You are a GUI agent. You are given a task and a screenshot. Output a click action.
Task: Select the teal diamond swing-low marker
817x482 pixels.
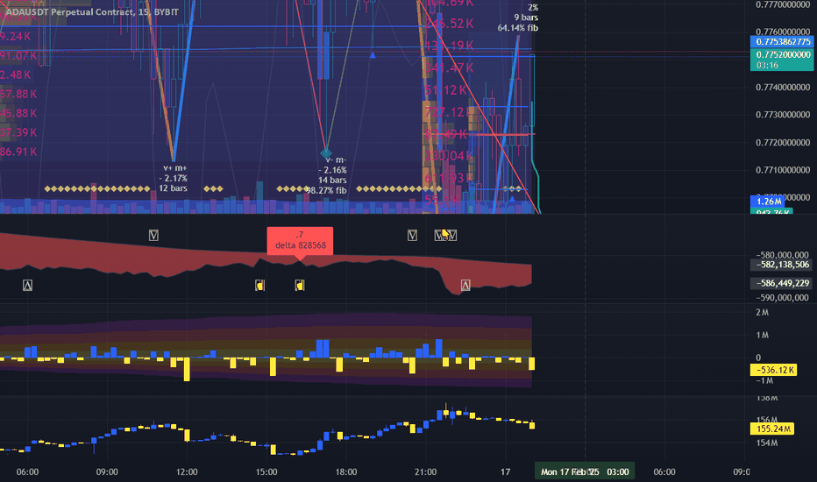coord(325,153)
